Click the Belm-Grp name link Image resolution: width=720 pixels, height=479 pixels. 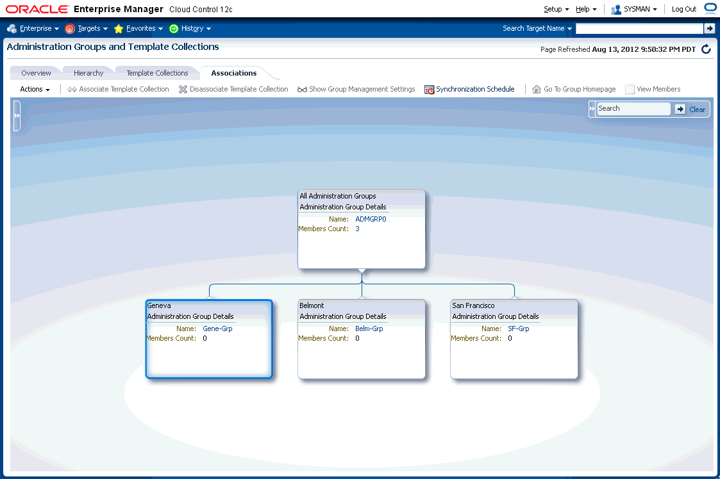(x=369, y=329)
